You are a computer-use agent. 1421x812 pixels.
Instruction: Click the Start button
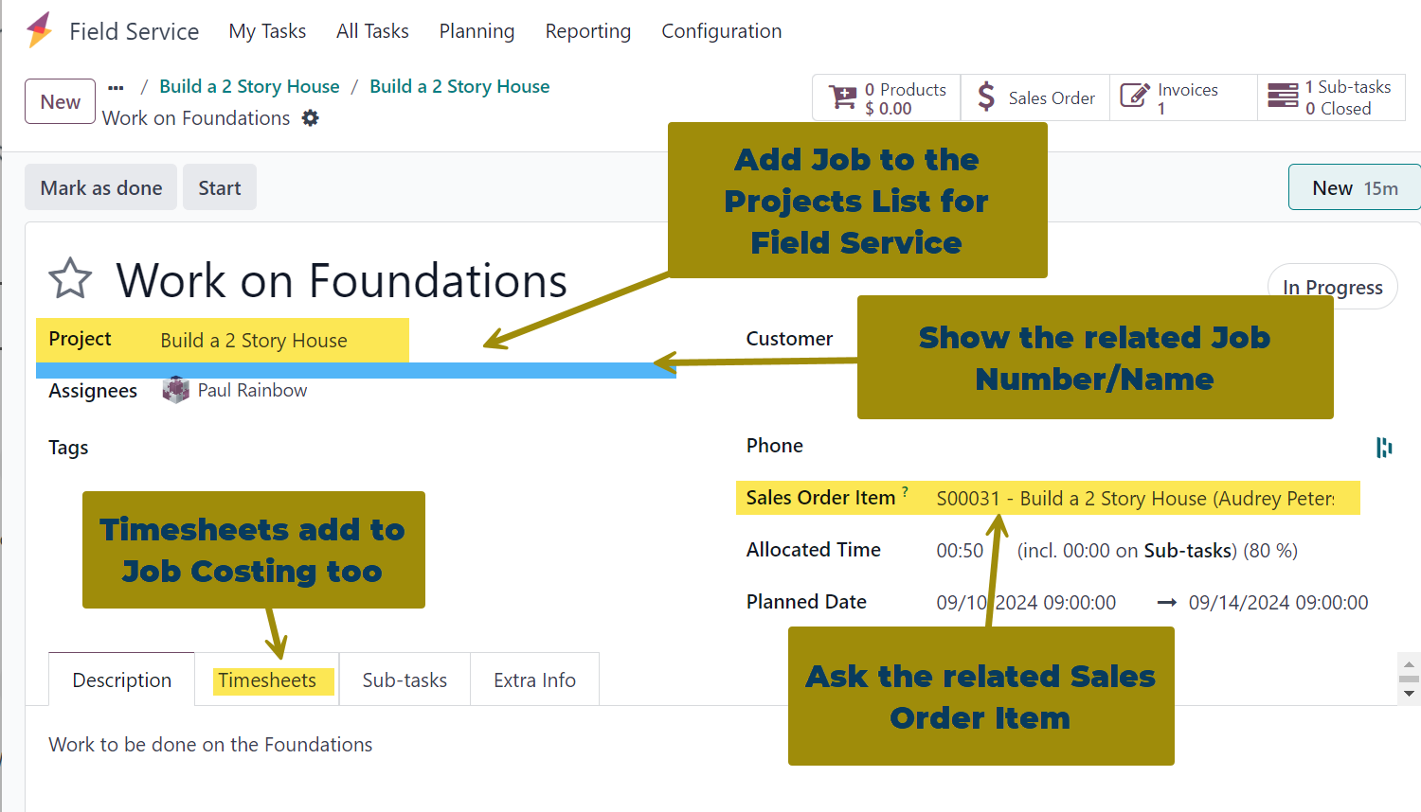pos(219,187)
